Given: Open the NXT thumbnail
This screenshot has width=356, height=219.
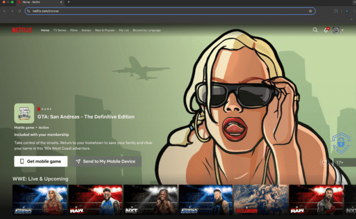Looking at the screenshot, I should tap(151, 200).
